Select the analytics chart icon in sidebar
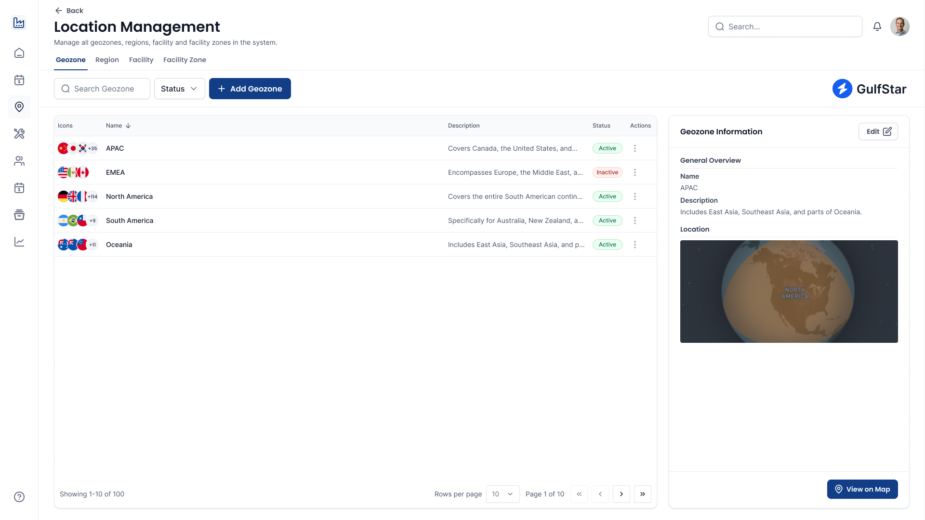 19,242
